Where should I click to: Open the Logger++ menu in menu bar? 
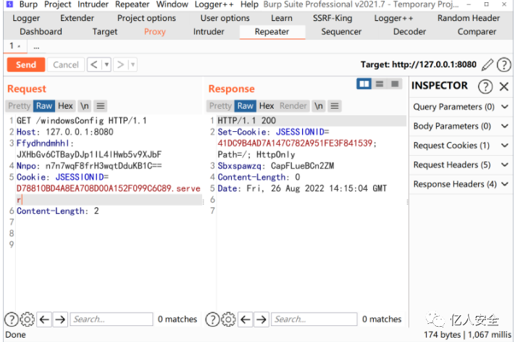pyautogui.click(x=214, y=4)
